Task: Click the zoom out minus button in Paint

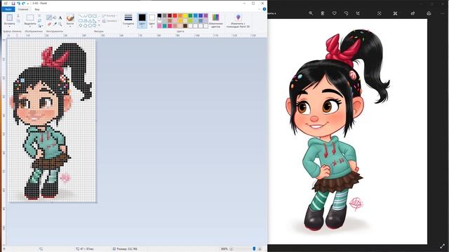Action: (x=231, y=249)
